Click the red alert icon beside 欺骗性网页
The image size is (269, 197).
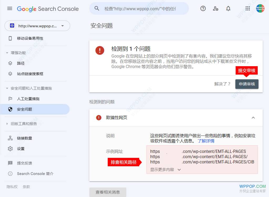pos(99,118)
